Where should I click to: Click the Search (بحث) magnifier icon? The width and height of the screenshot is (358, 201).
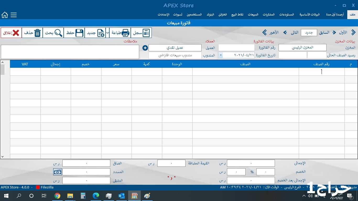[58, 33]
